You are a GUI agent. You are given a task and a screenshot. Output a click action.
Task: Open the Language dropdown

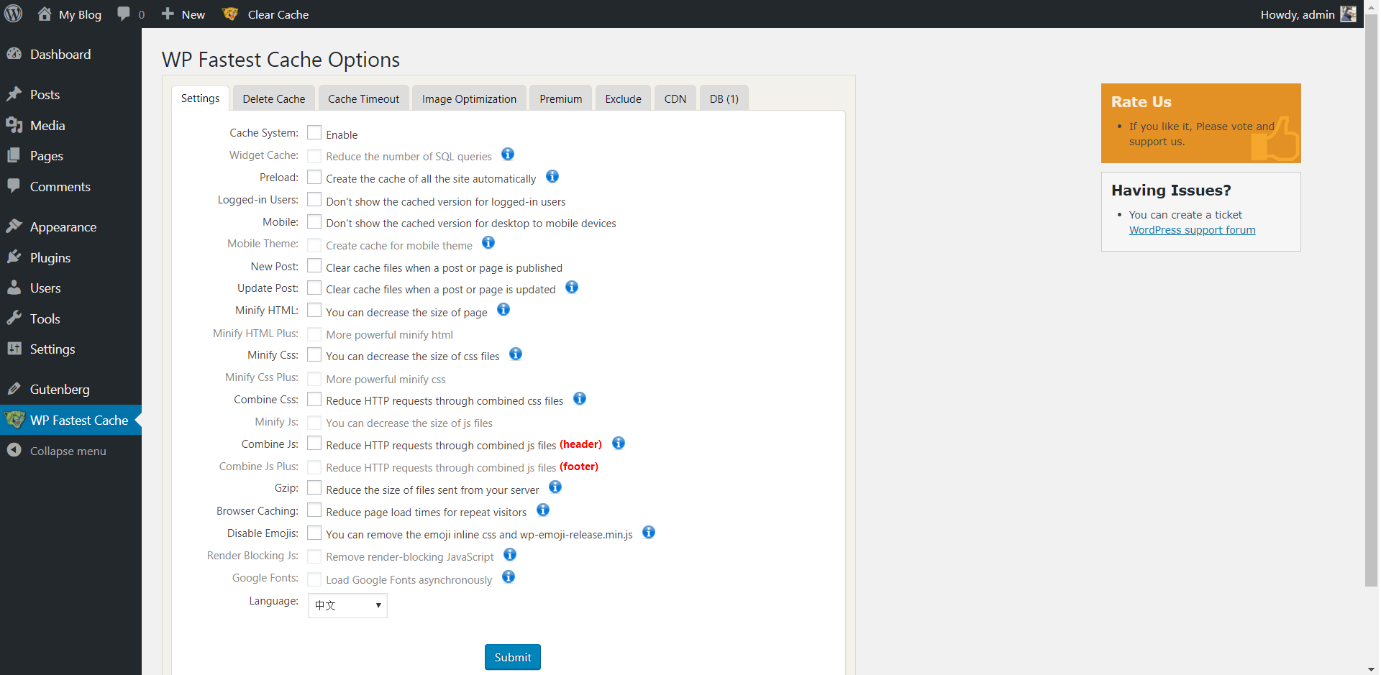(347, 605)
